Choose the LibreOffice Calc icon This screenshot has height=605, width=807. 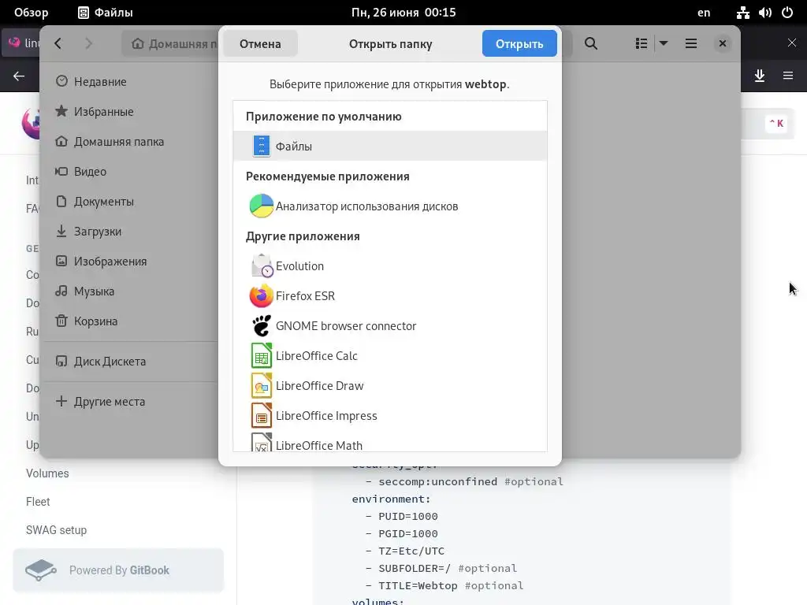point(262,355)
